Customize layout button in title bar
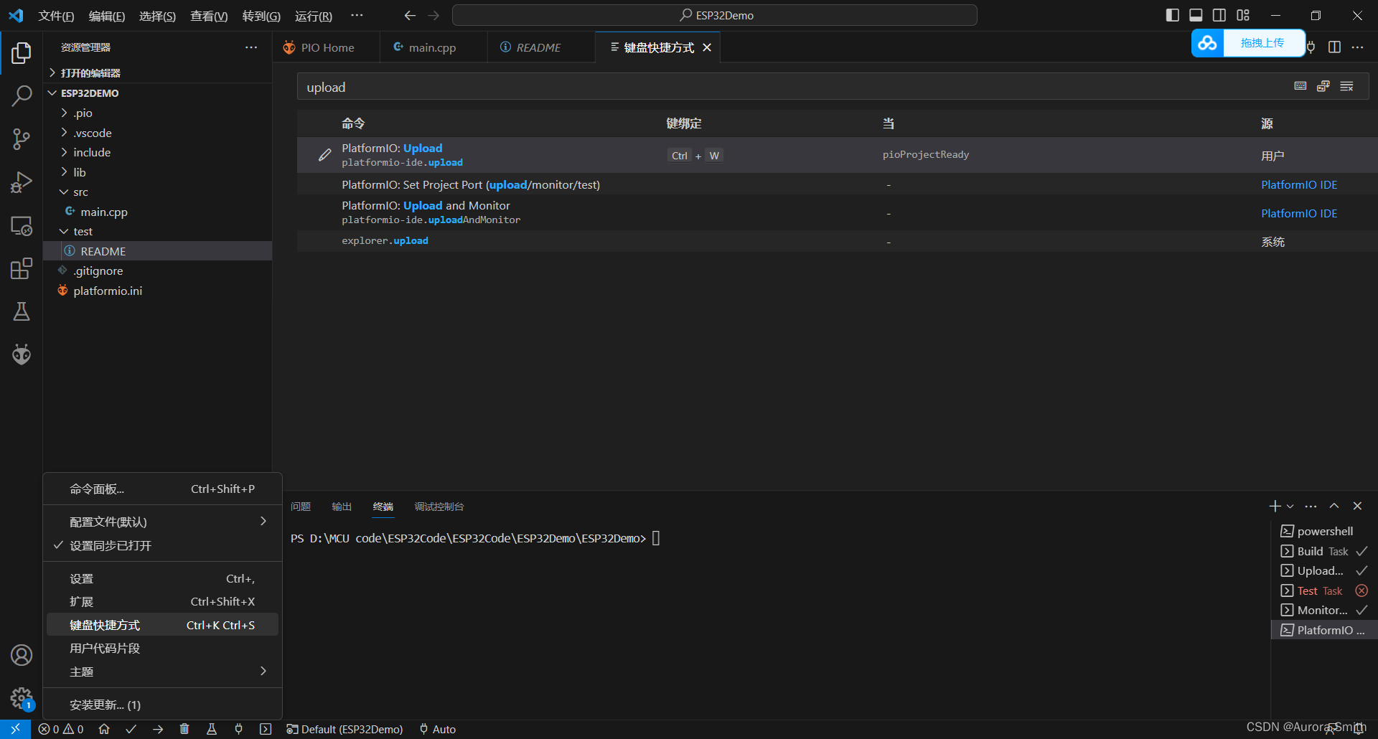The height and width of the screenshot is (739, 1378). click(1243, 15)
